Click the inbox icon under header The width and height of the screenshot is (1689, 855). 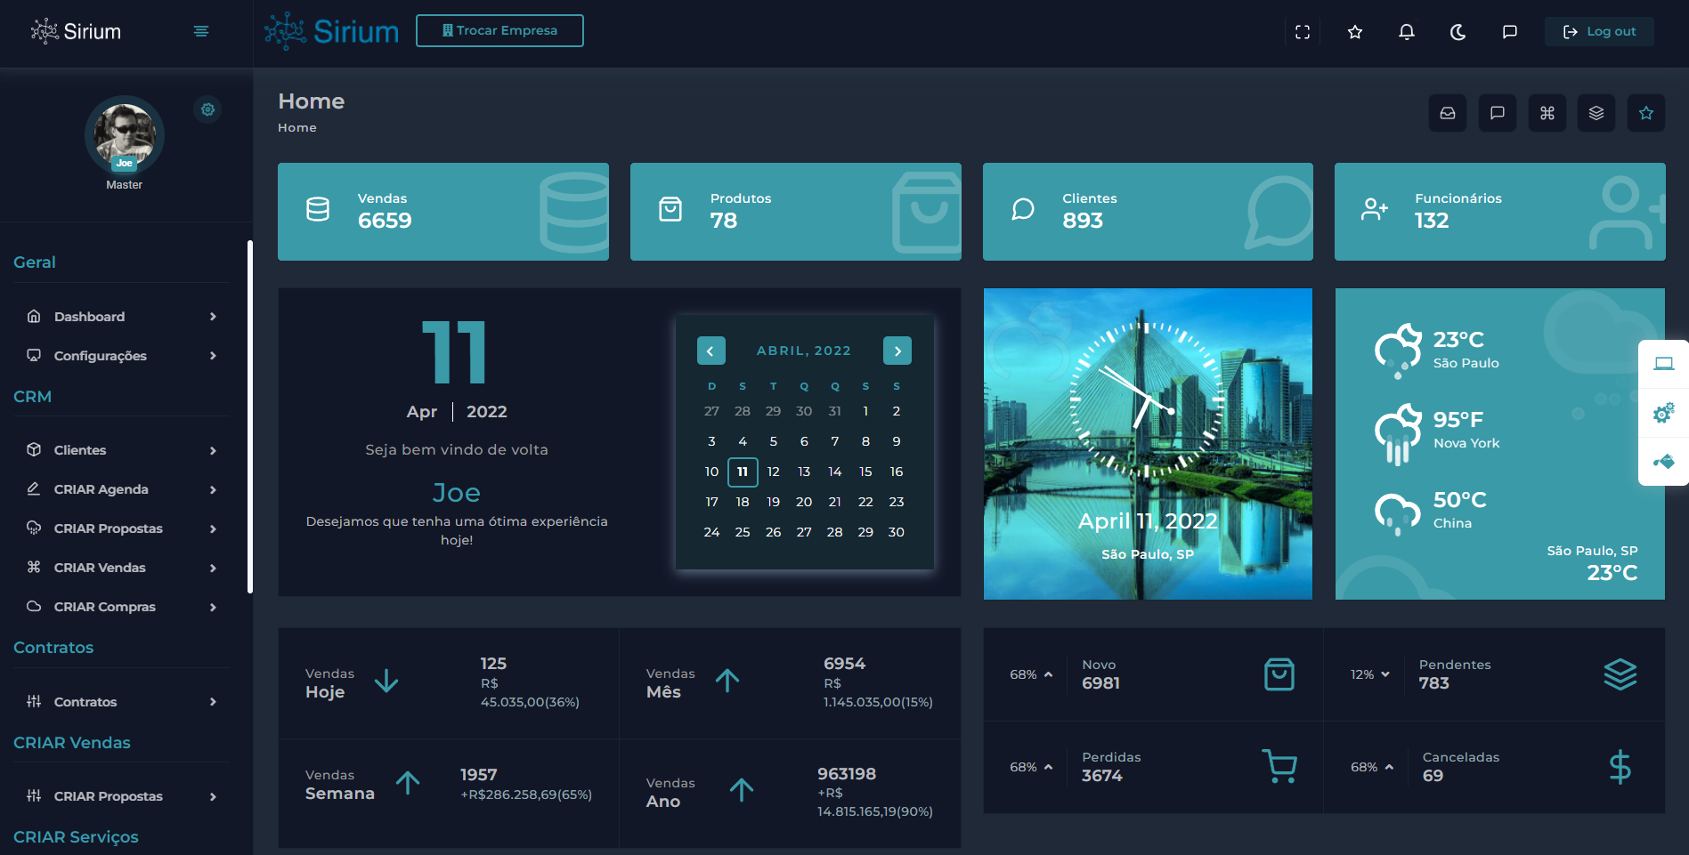pos(1448,113)
